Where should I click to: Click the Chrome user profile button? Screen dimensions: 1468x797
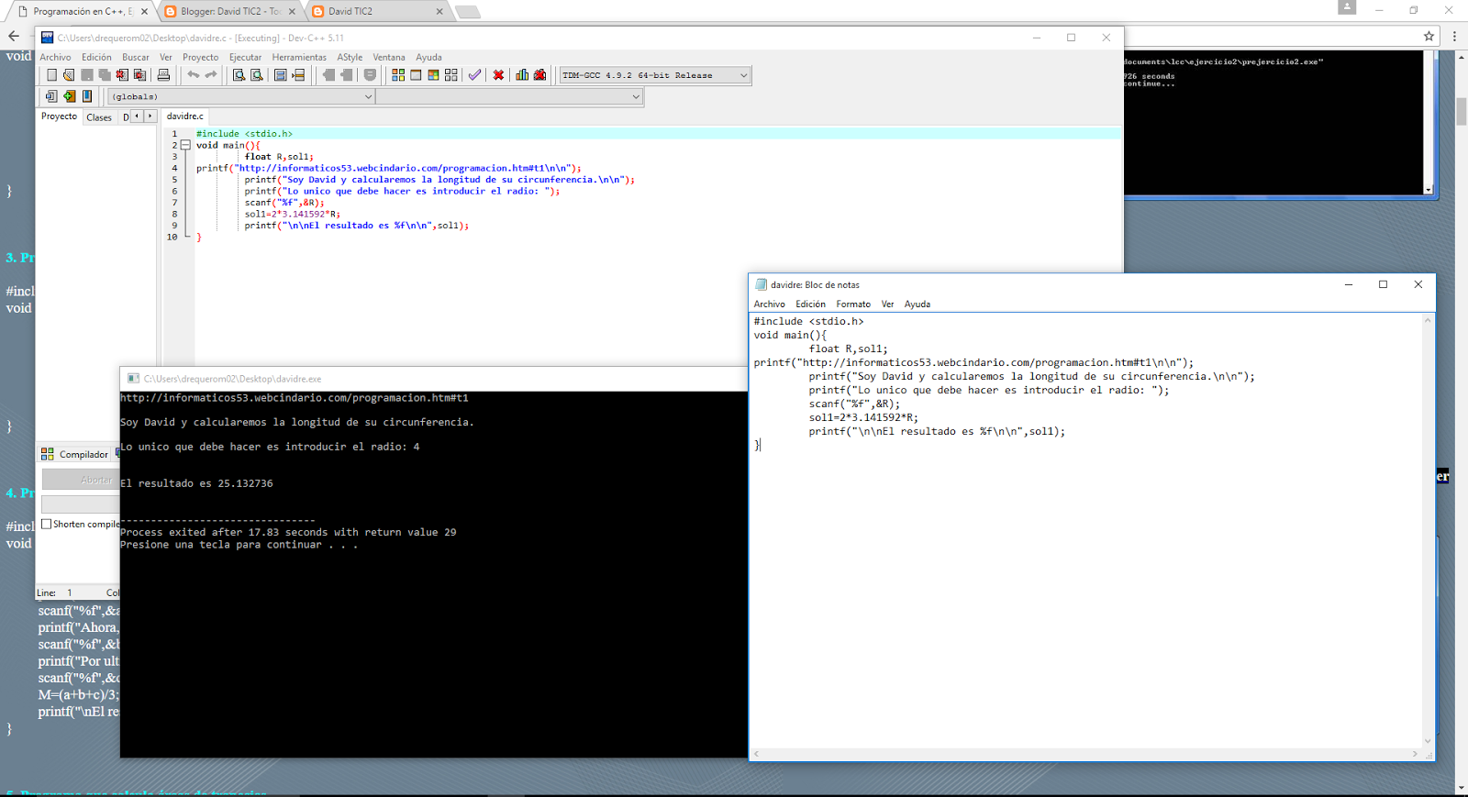[1347, 7]
